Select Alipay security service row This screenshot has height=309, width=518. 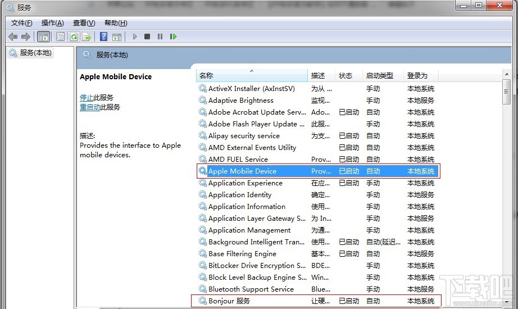(318, 136)
